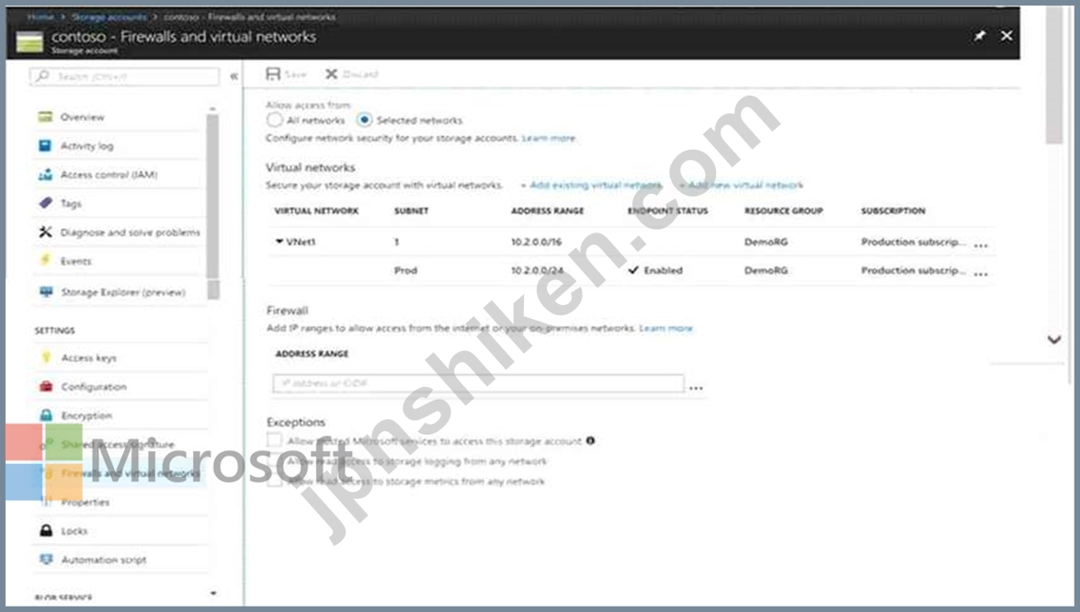Click DemoRG in the VNet1 row
1080x612 pixels.
(766, 242)
